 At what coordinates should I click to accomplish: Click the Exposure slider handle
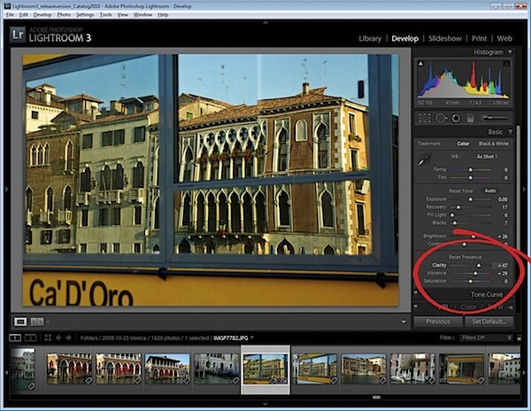coord(470,199)
